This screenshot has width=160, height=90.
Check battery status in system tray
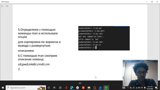click(139, 88)
